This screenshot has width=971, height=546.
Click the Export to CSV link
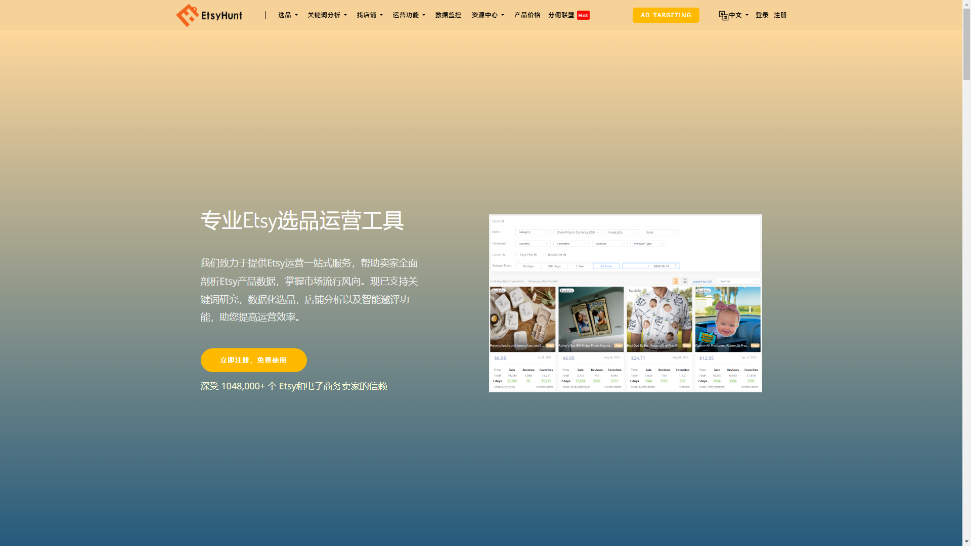coord(702,282)
